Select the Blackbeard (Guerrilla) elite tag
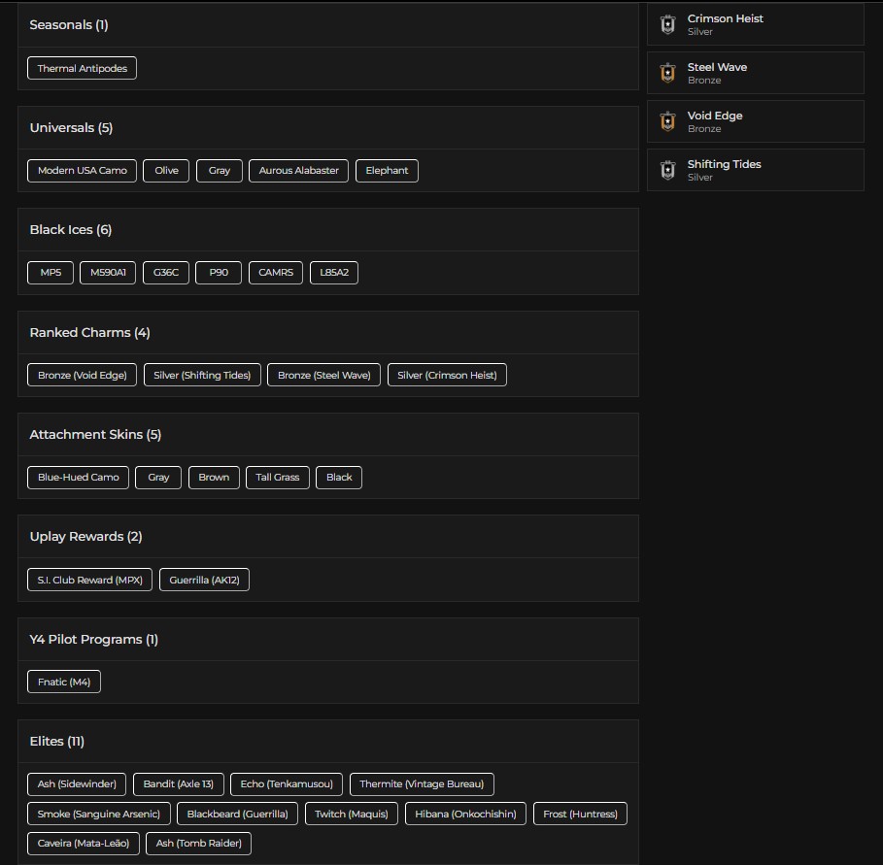 pos(238,814)
